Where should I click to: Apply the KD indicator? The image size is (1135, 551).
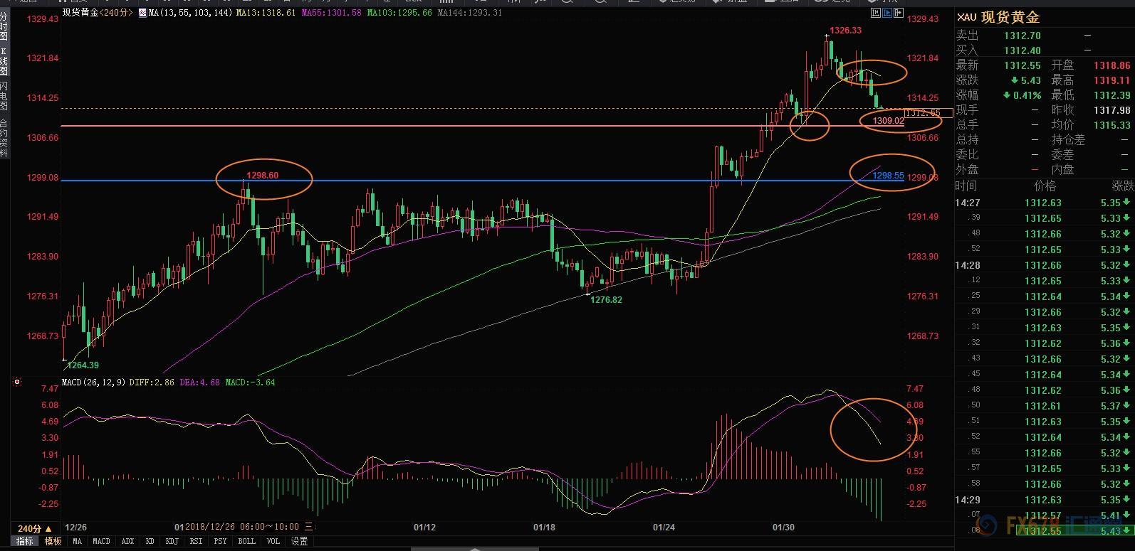point(150,542)
